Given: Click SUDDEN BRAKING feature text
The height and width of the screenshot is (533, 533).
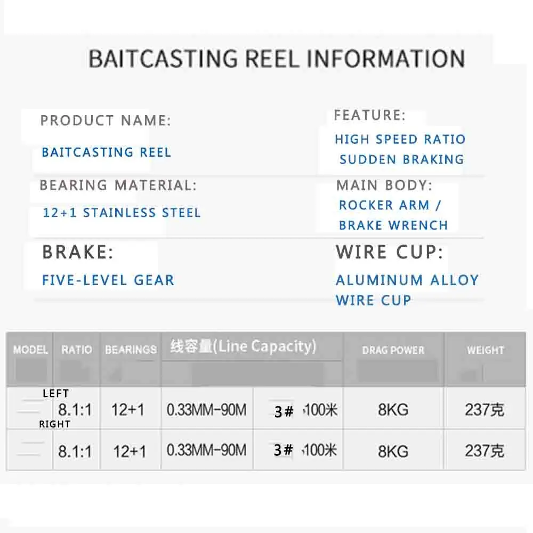Looking at the screenshot, I should point(402,159).
